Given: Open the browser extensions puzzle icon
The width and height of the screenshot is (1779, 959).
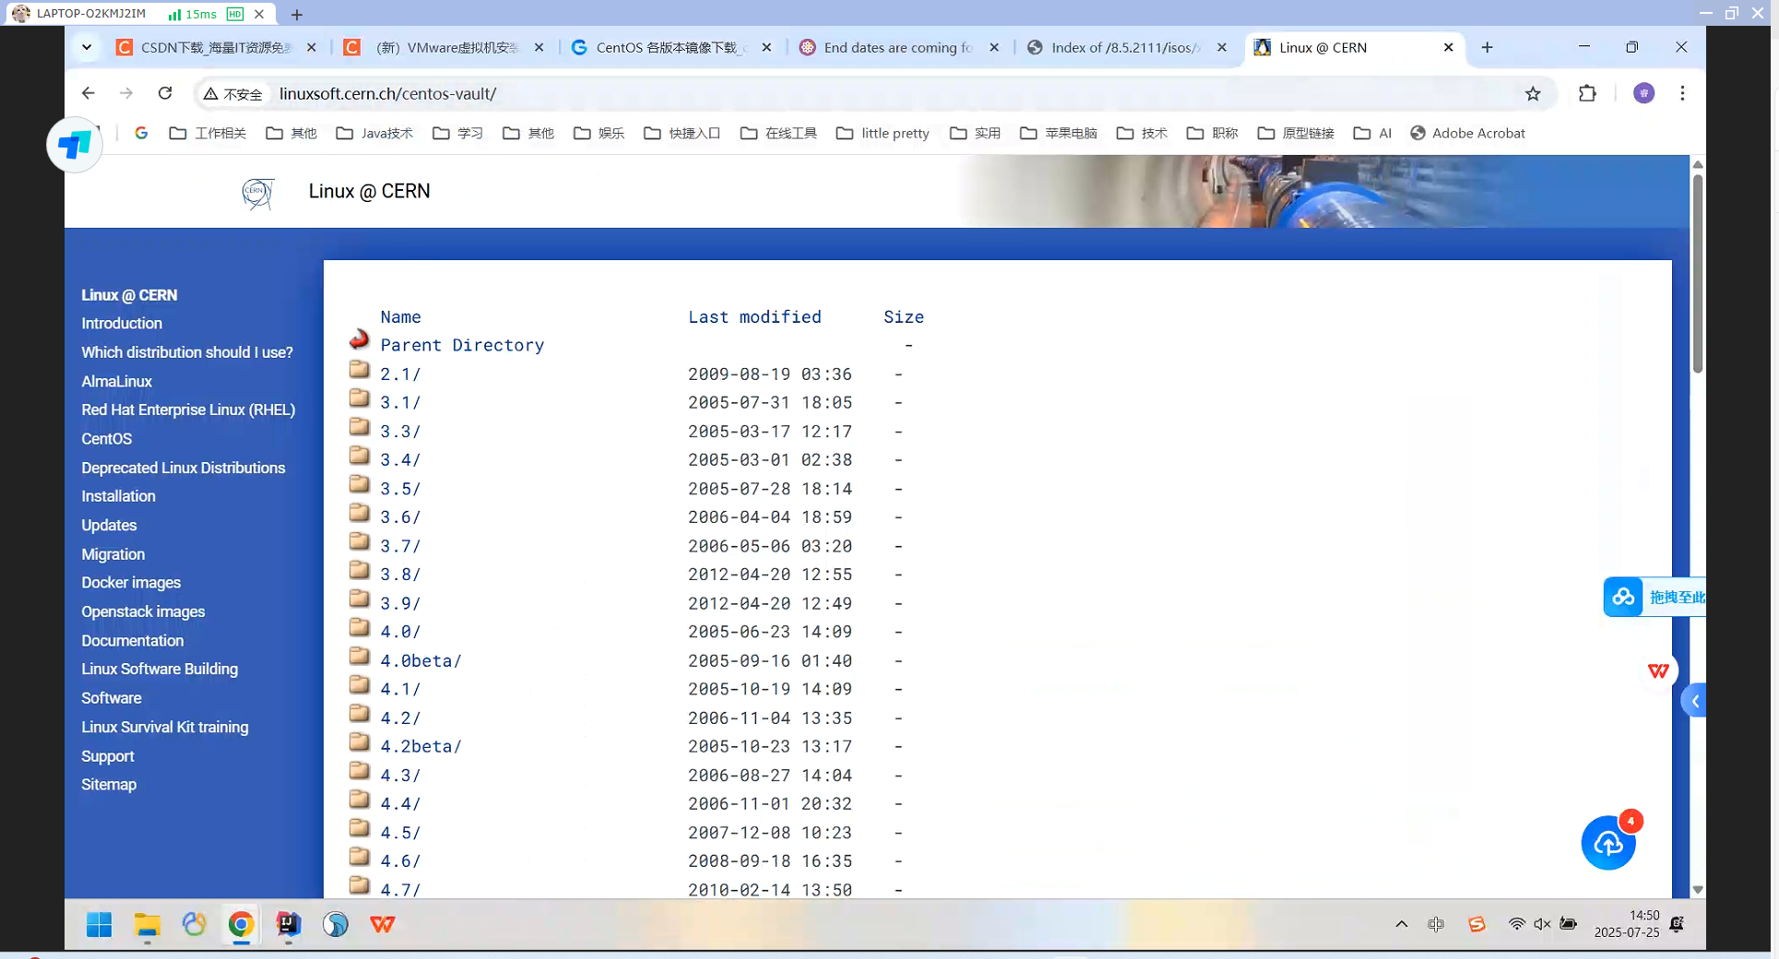Looking at the screenshot, I should point(1587,93).
